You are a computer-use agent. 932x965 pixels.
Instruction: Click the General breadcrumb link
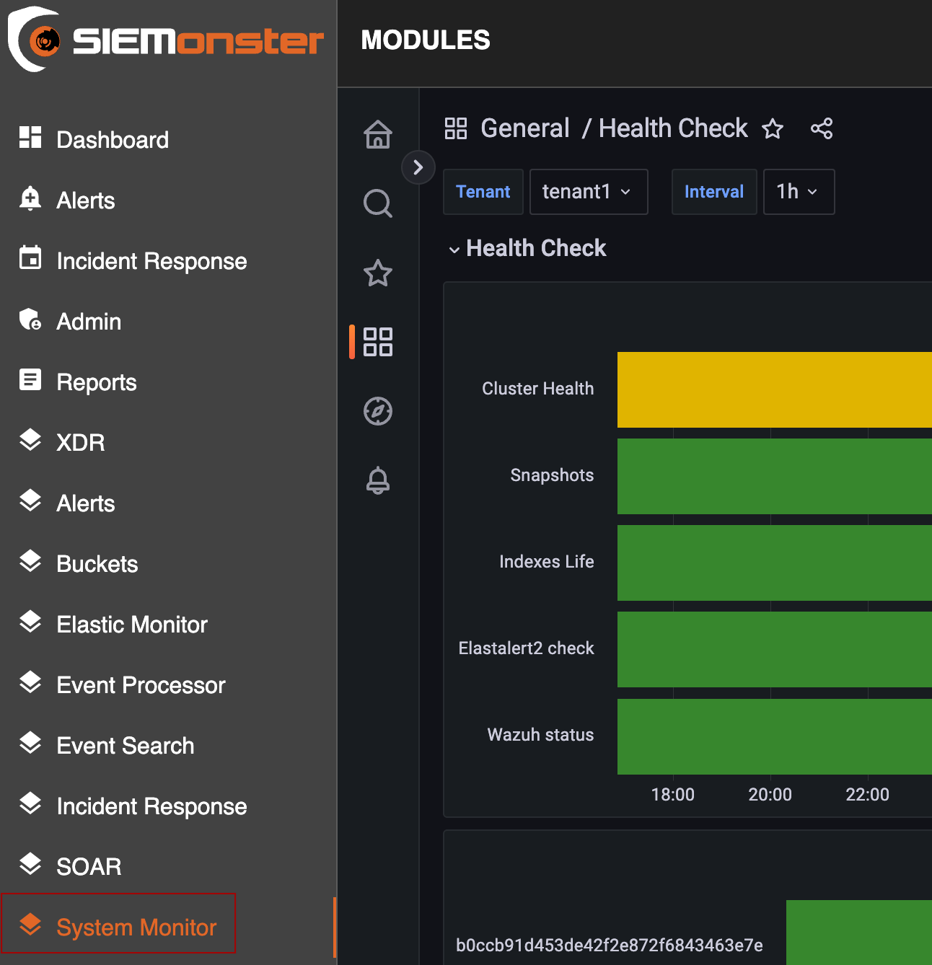click(524, 128)
